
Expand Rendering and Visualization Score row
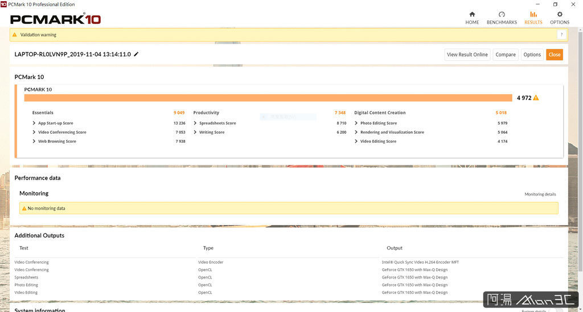356,132
